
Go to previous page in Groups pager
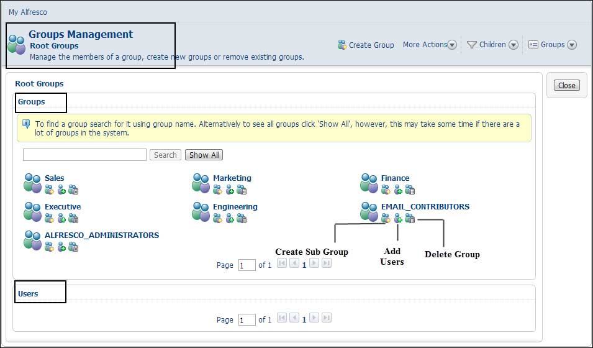click(294, 263)
